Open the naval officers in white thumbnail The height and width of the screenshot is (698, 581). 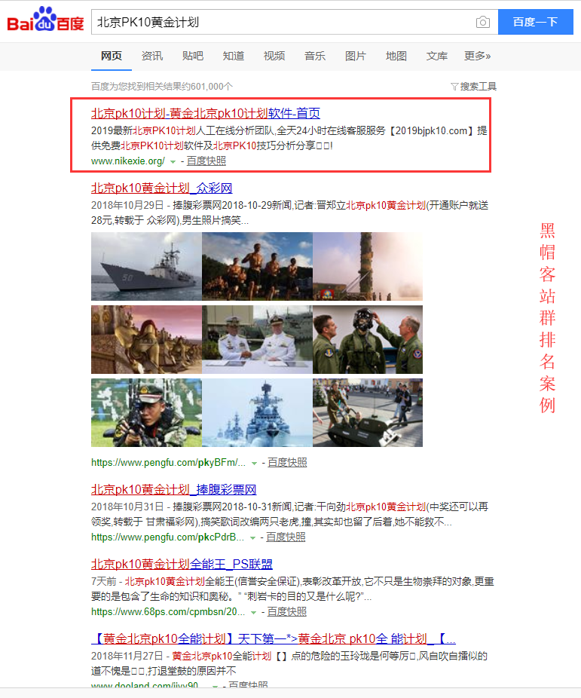[257, 339]
